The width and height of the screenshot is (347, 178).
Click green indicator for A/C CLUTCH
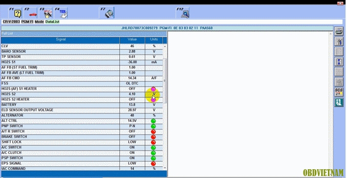click(153, 153)
